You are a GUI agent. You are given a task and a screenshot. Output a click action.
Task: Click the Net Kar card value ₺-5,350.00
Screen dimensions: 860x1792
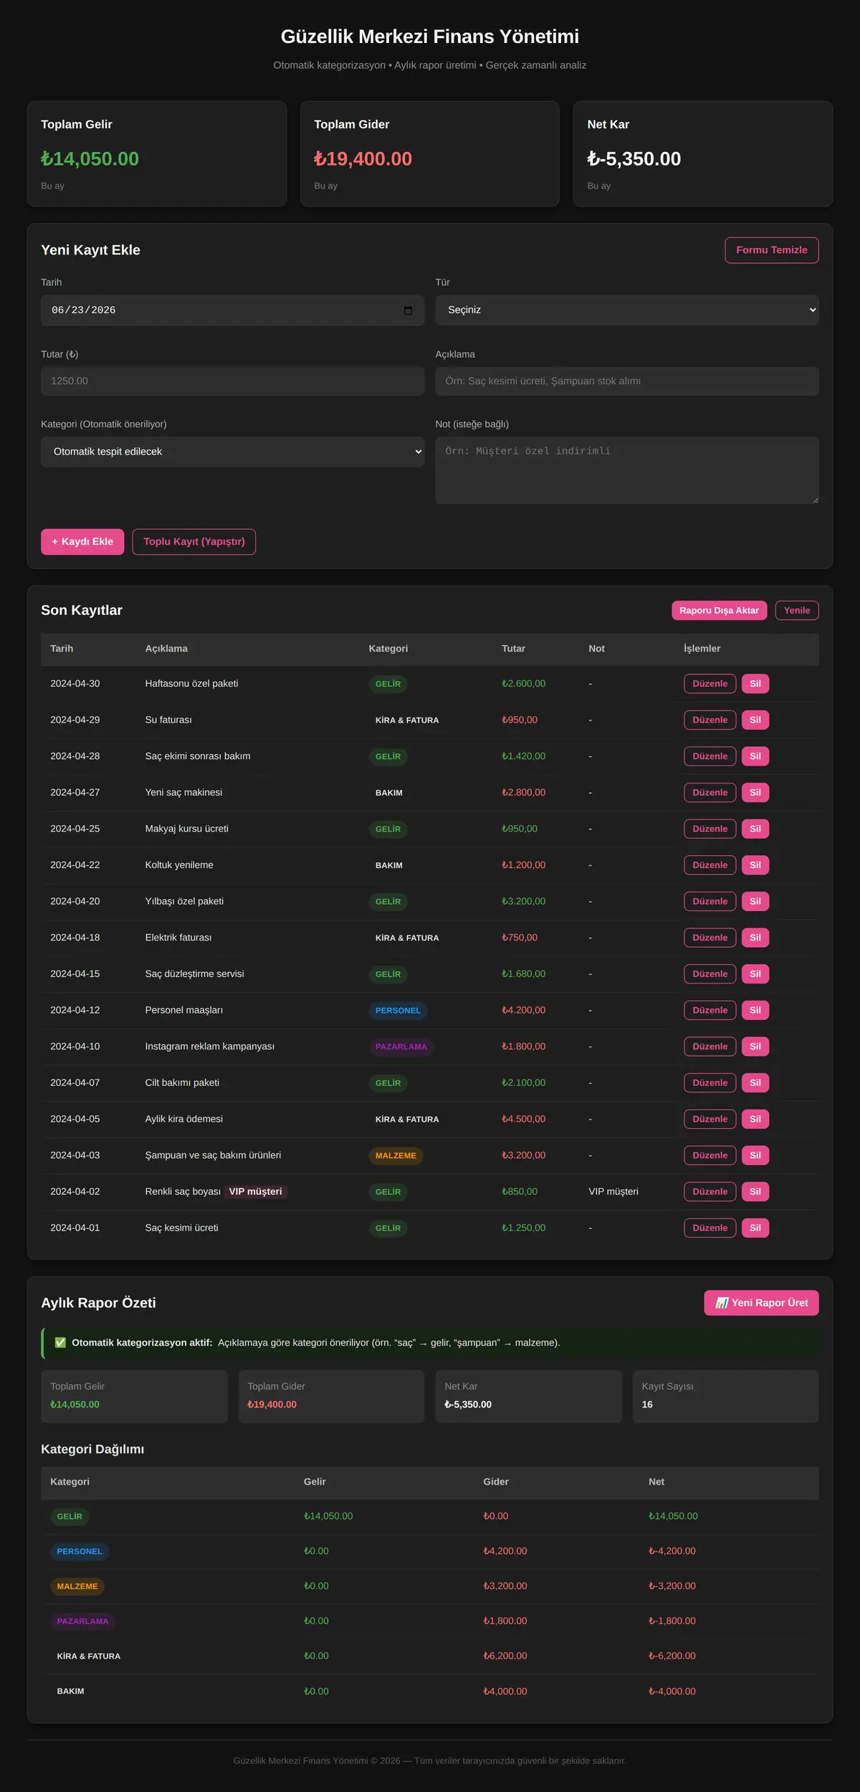click(634, 159)
